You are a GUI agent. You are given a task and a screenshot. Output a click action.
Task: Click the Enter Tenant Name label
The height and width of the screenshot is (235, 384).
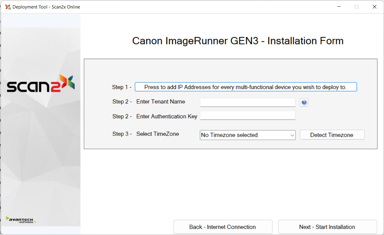[161, 102]
